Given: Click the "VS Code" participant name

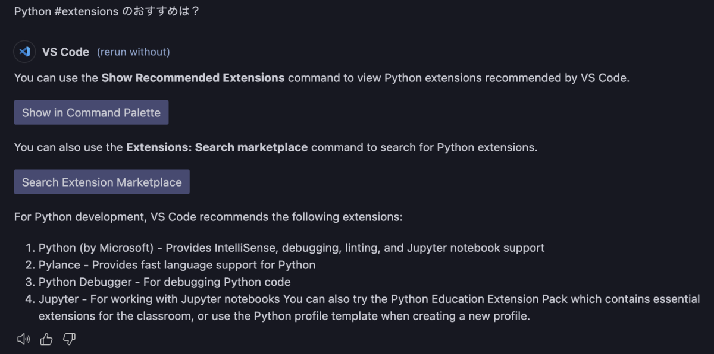Looking at the screenshot, I should tap(65, 52).
